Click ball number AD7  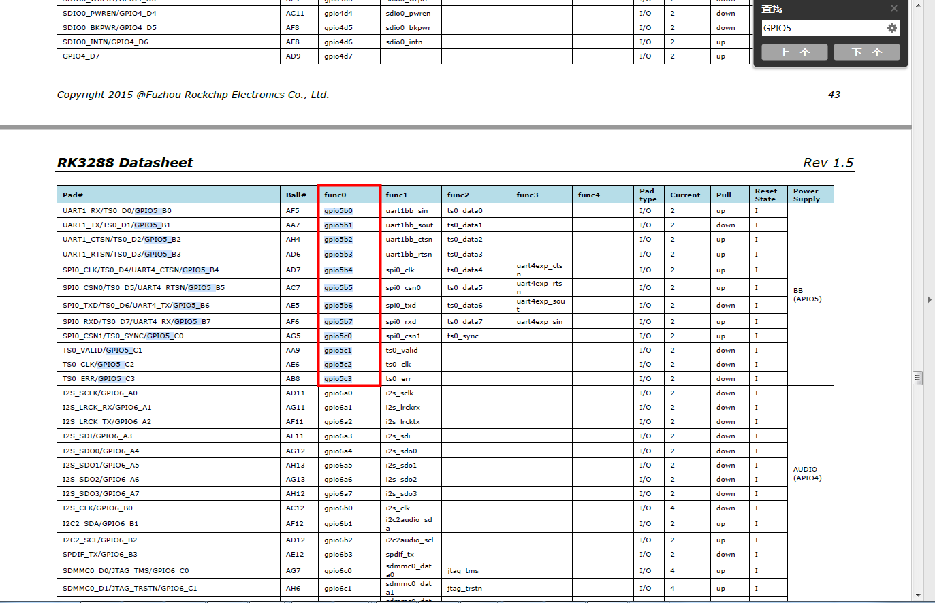point(293,270)
